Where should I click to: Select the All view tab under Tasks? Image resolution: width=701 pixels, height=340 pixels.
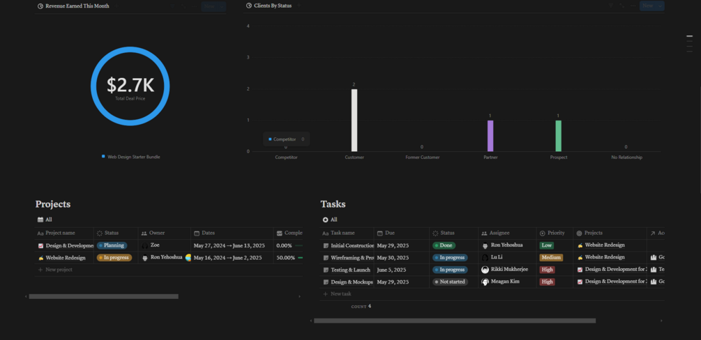[x=330, y=220]
